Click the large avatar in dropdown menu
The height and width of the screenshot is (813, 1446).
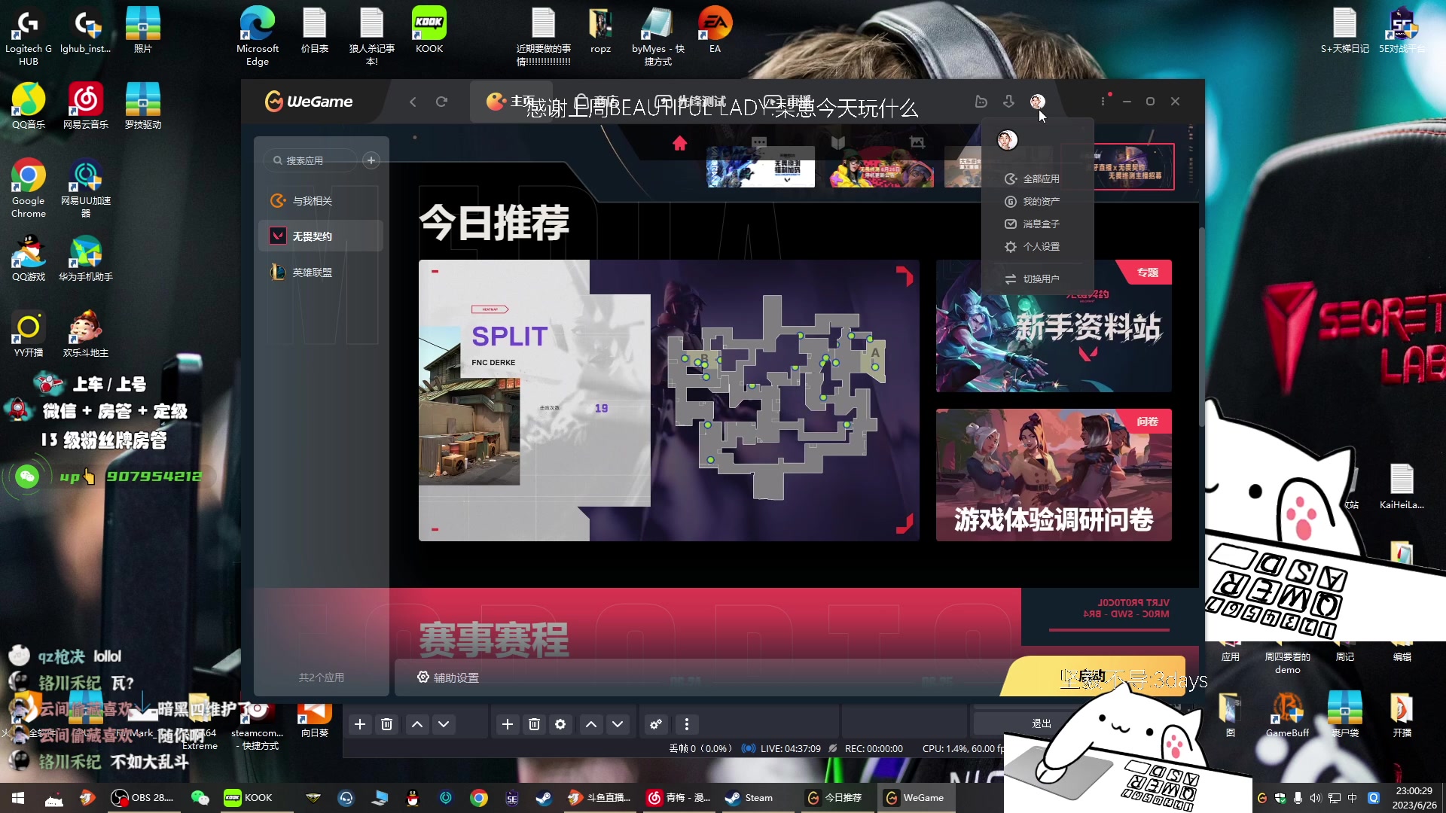click(x=1007, y=140)
